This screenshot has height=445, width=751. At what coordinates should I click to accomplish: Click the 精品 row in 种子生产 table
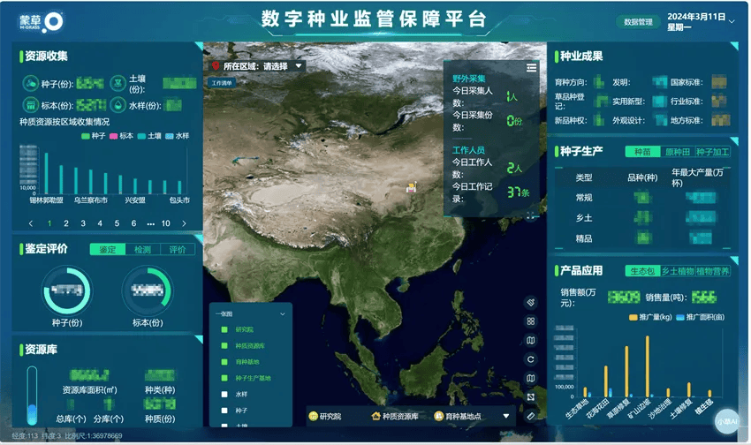642,238
